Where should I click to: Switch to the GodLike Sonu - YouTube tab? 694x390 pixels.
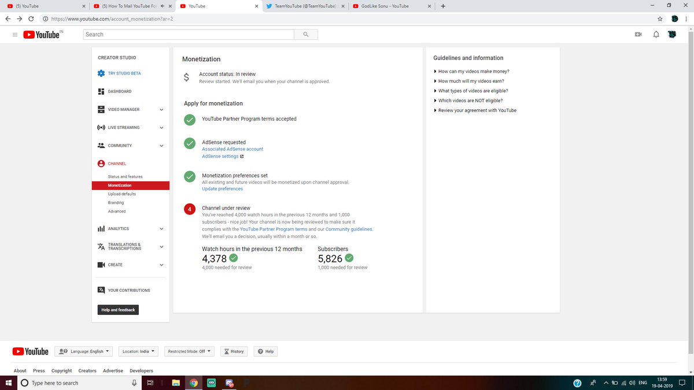[392, 6]
